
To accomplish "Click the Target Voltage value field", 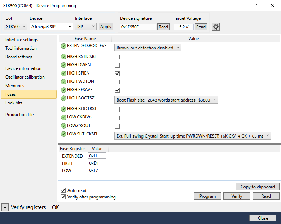I will pos(184,27).
